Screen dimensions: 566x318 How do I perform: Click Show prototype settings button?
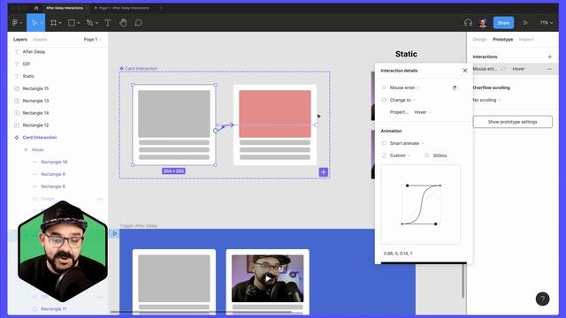click(x=512, y=122)
